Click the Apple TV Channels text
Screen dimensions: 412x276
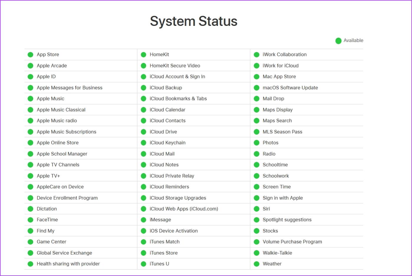58,165
